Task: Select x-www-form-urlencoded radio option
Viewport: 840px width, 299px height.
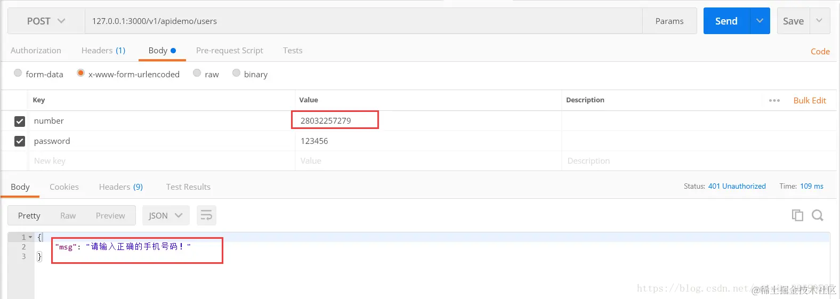Action: (x=80, y=73)
